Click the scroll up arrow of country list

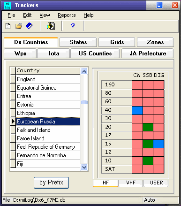click(84, 71)
